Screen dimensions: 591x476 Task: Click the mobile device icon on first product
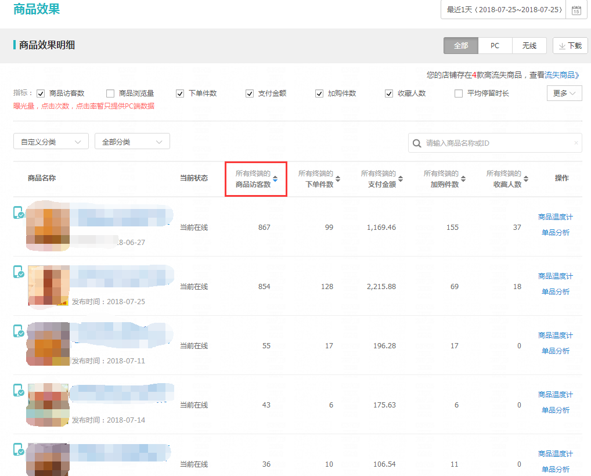coord(19,213)
